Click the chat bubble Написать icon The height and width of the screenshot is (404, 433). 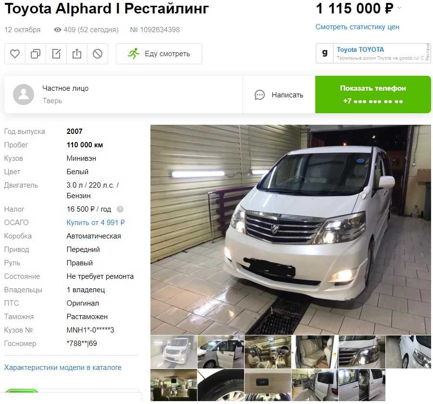[x=260, y=95]
